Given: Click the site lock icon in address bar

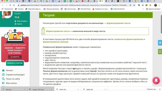Looking at the screenshot, I should [x=18, y=5].
